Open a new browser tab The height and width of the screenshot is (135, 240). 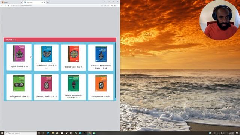coord(48,3)
